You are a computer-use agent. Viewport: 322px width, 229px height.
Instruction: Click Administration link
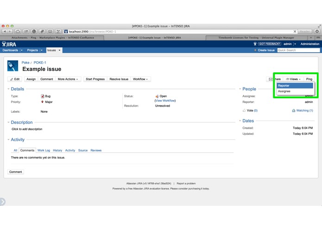click(310, 44)
